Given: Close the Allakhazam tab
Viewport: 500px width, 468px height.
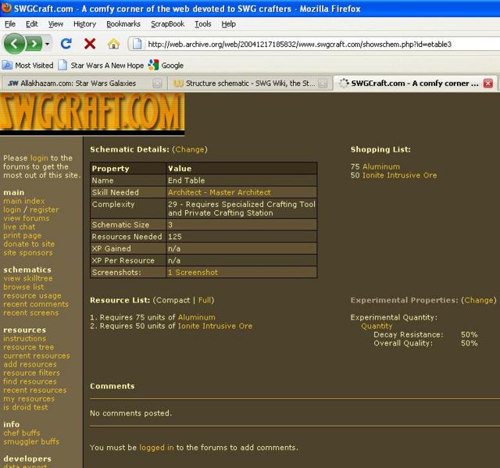Looking at the screenshot, I should click(157, 83).
